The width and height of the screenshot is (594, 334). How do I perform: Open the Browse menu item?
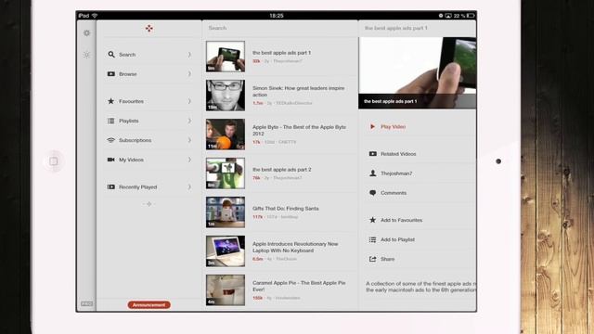coord(148,74)
